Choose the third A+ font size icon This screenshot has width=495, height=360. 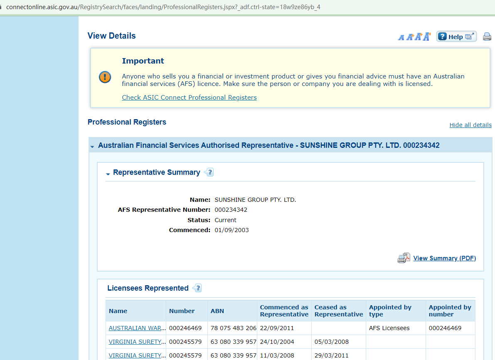(418, 37)
